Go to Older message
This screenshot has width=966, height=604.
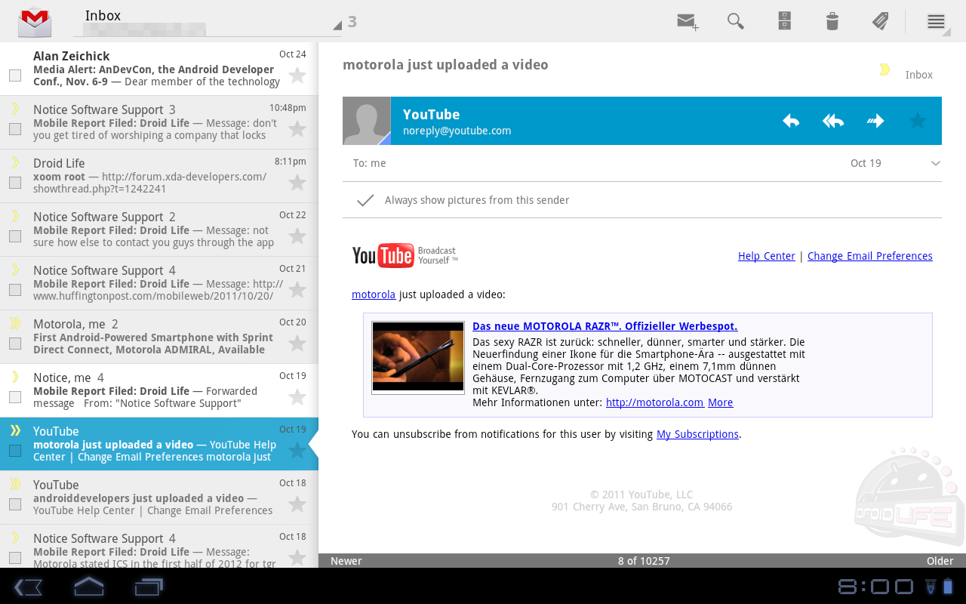(940, 561)
